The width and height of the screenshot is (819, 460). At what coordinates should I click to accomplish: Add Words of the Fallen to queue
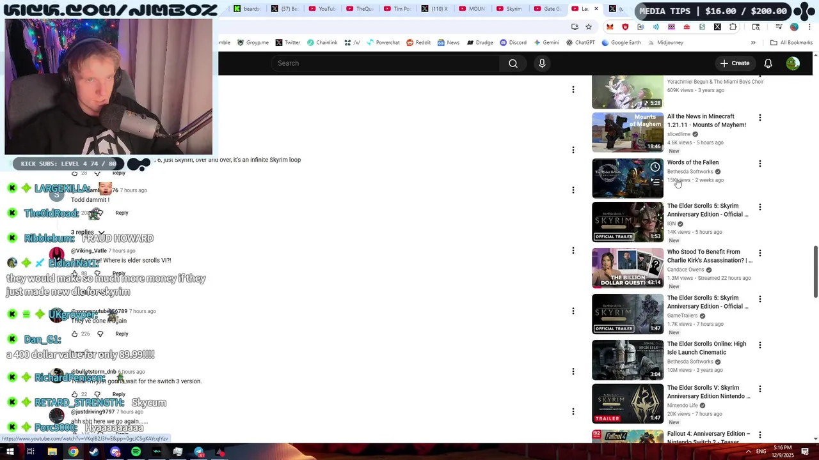[655, 182]
